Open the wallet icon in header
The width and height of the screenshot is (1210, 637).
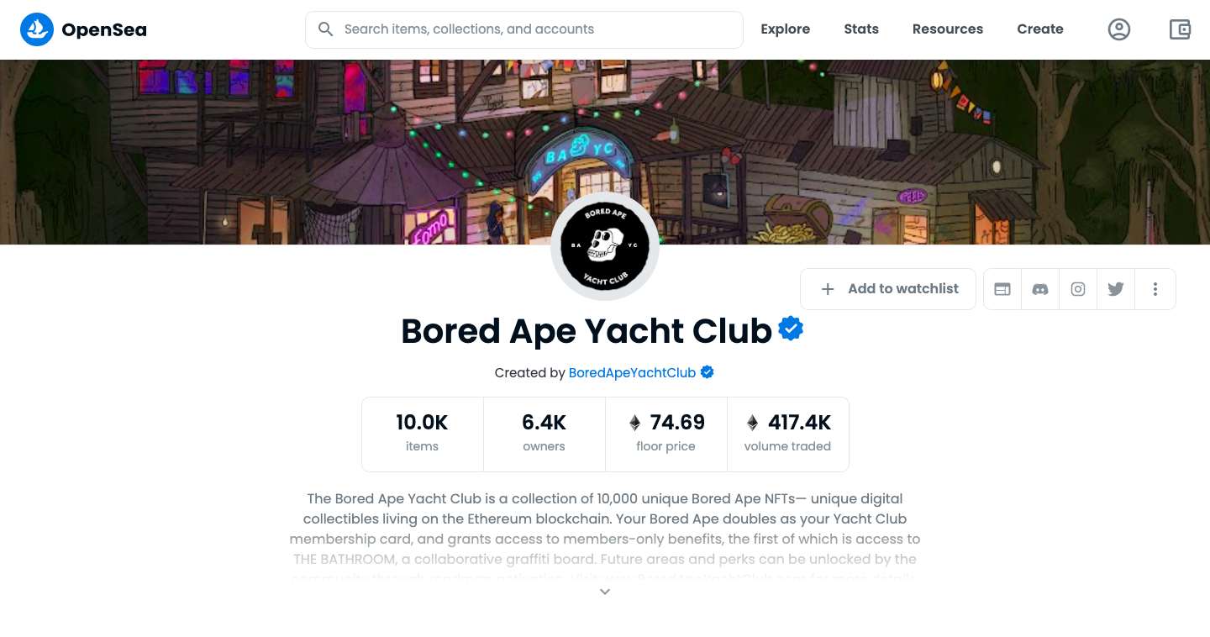coord(1180,29)
